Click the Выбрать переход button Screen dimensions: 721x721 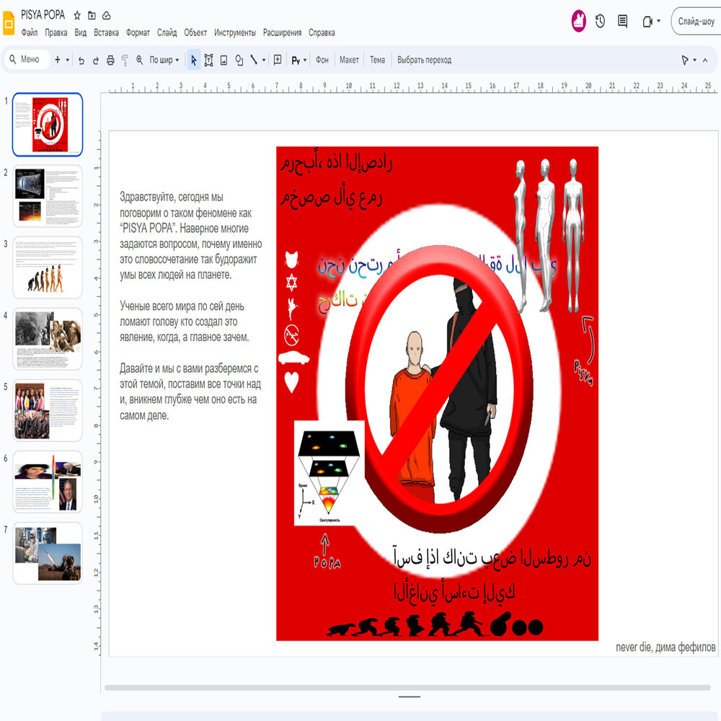[x=424, y=61]
